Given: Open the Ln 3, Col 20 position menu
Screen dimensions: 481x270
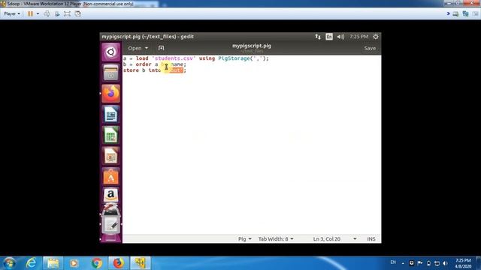Looking at the screenshot, I should pyautogui.click(x=334, y=238).
